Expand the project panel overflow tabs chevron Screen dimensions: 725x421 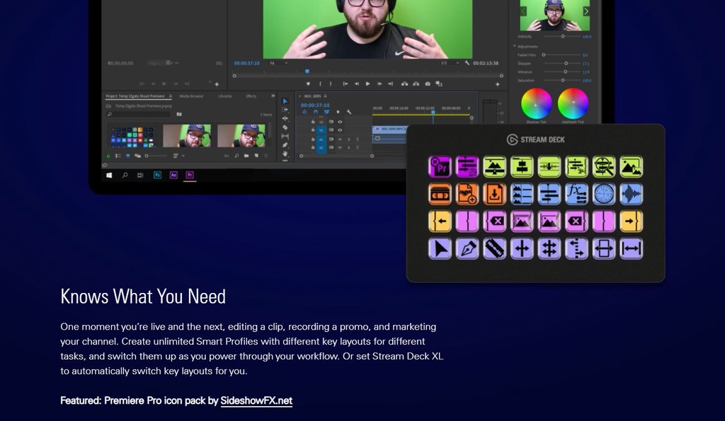tap(273, 96)
